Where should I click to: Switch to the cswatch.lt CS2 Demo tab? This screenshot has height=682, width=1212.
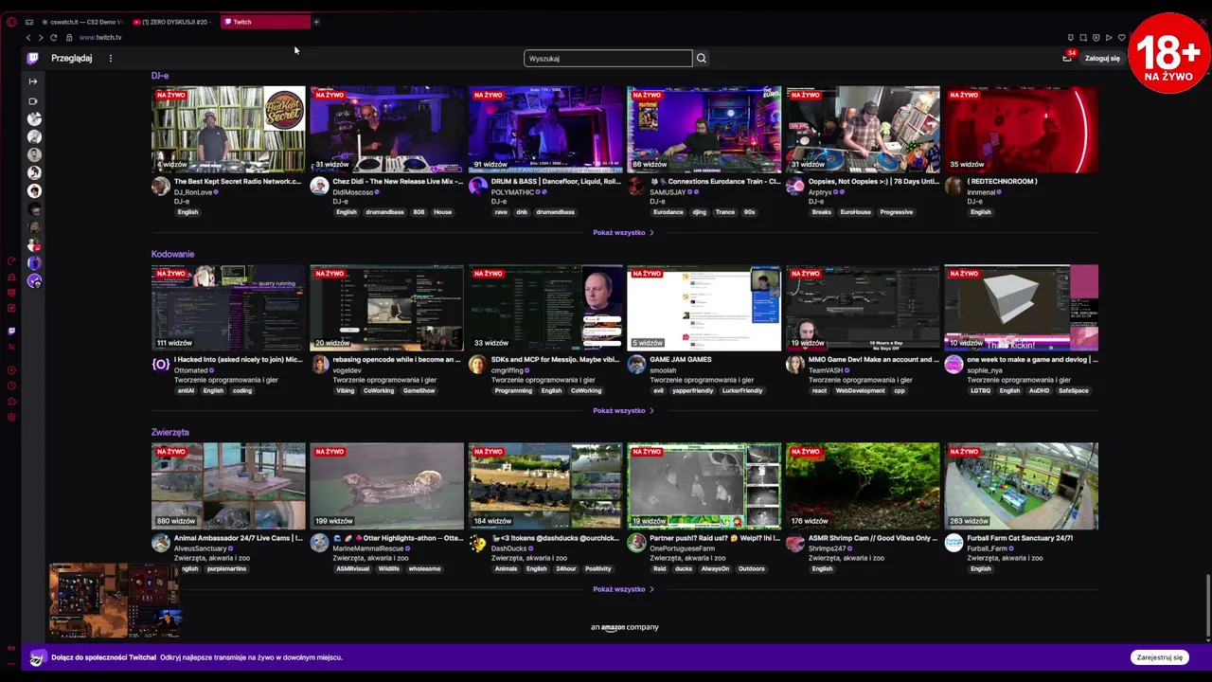pyautogui.click(x=81, y=22)
